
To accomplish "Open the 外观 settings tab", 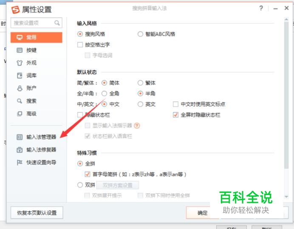I will 31,63.
